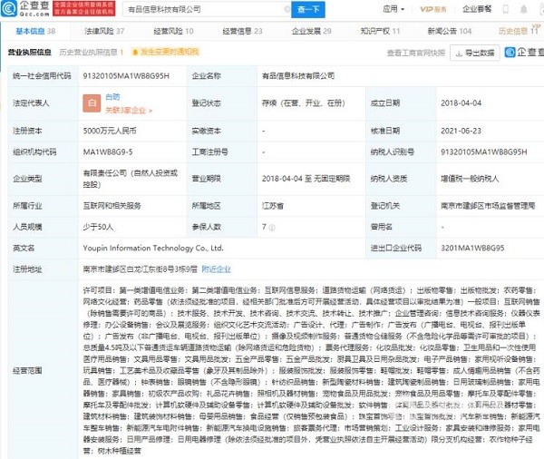Switch to the 历史信息 tab
The width and height of the screenshot is (544, 459).
coord(519,31)
